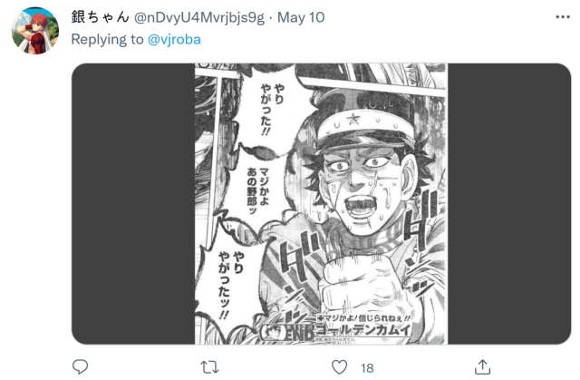The height and width of the screenshot is (380, 580).
Task: Click the like count 18
Action: tap(367, 368)
